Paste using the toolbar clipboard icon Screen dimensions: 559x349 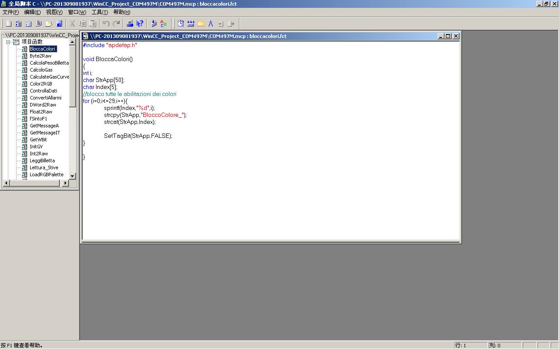click(x=93, y=24)
